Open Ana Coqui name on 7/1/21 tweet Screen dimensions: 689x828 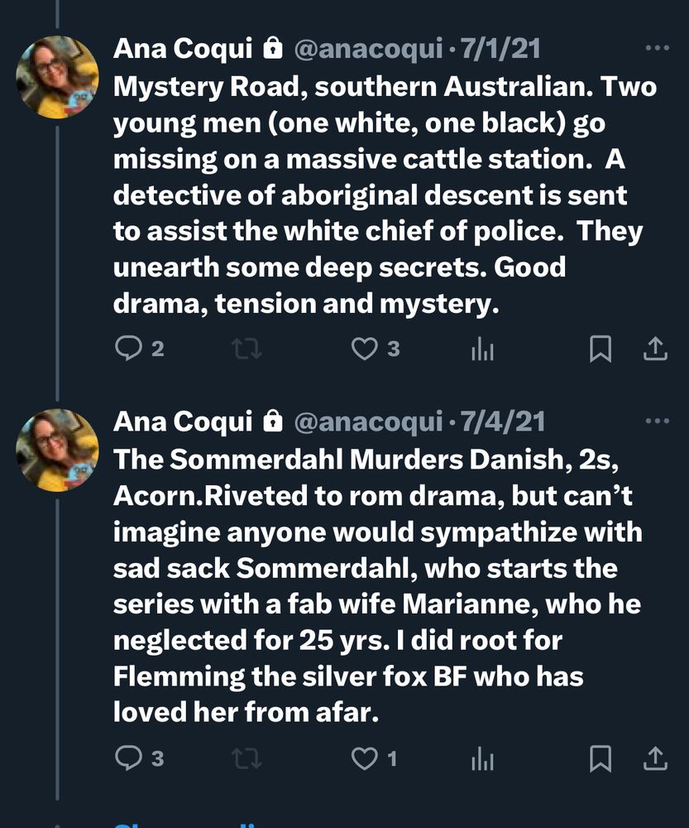tap(183, 49)
